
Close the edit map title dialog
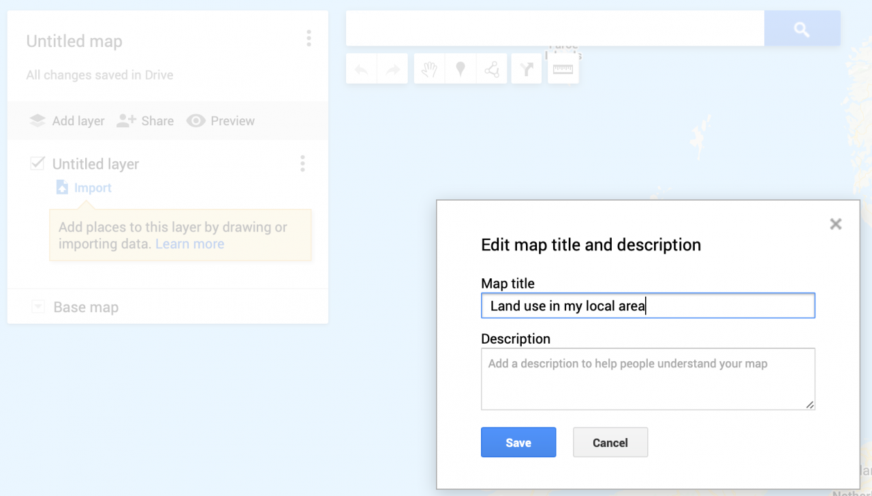tap(836, 224)
